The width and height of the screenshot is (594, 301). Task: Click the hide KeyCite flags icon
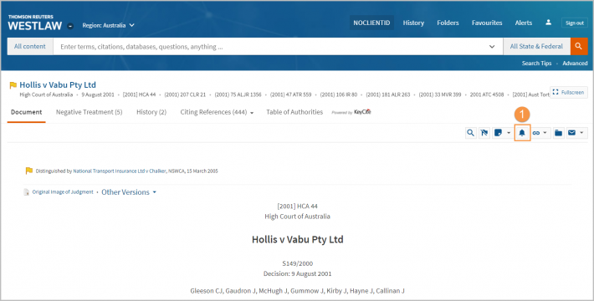(x=484, y=132)
